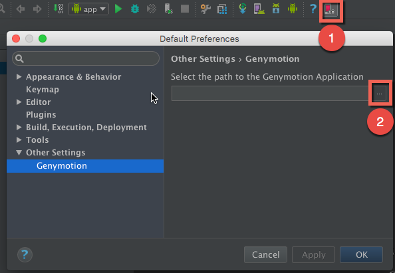Run the app with green play icon
The image size is (395, 273).
pos(118,9)
